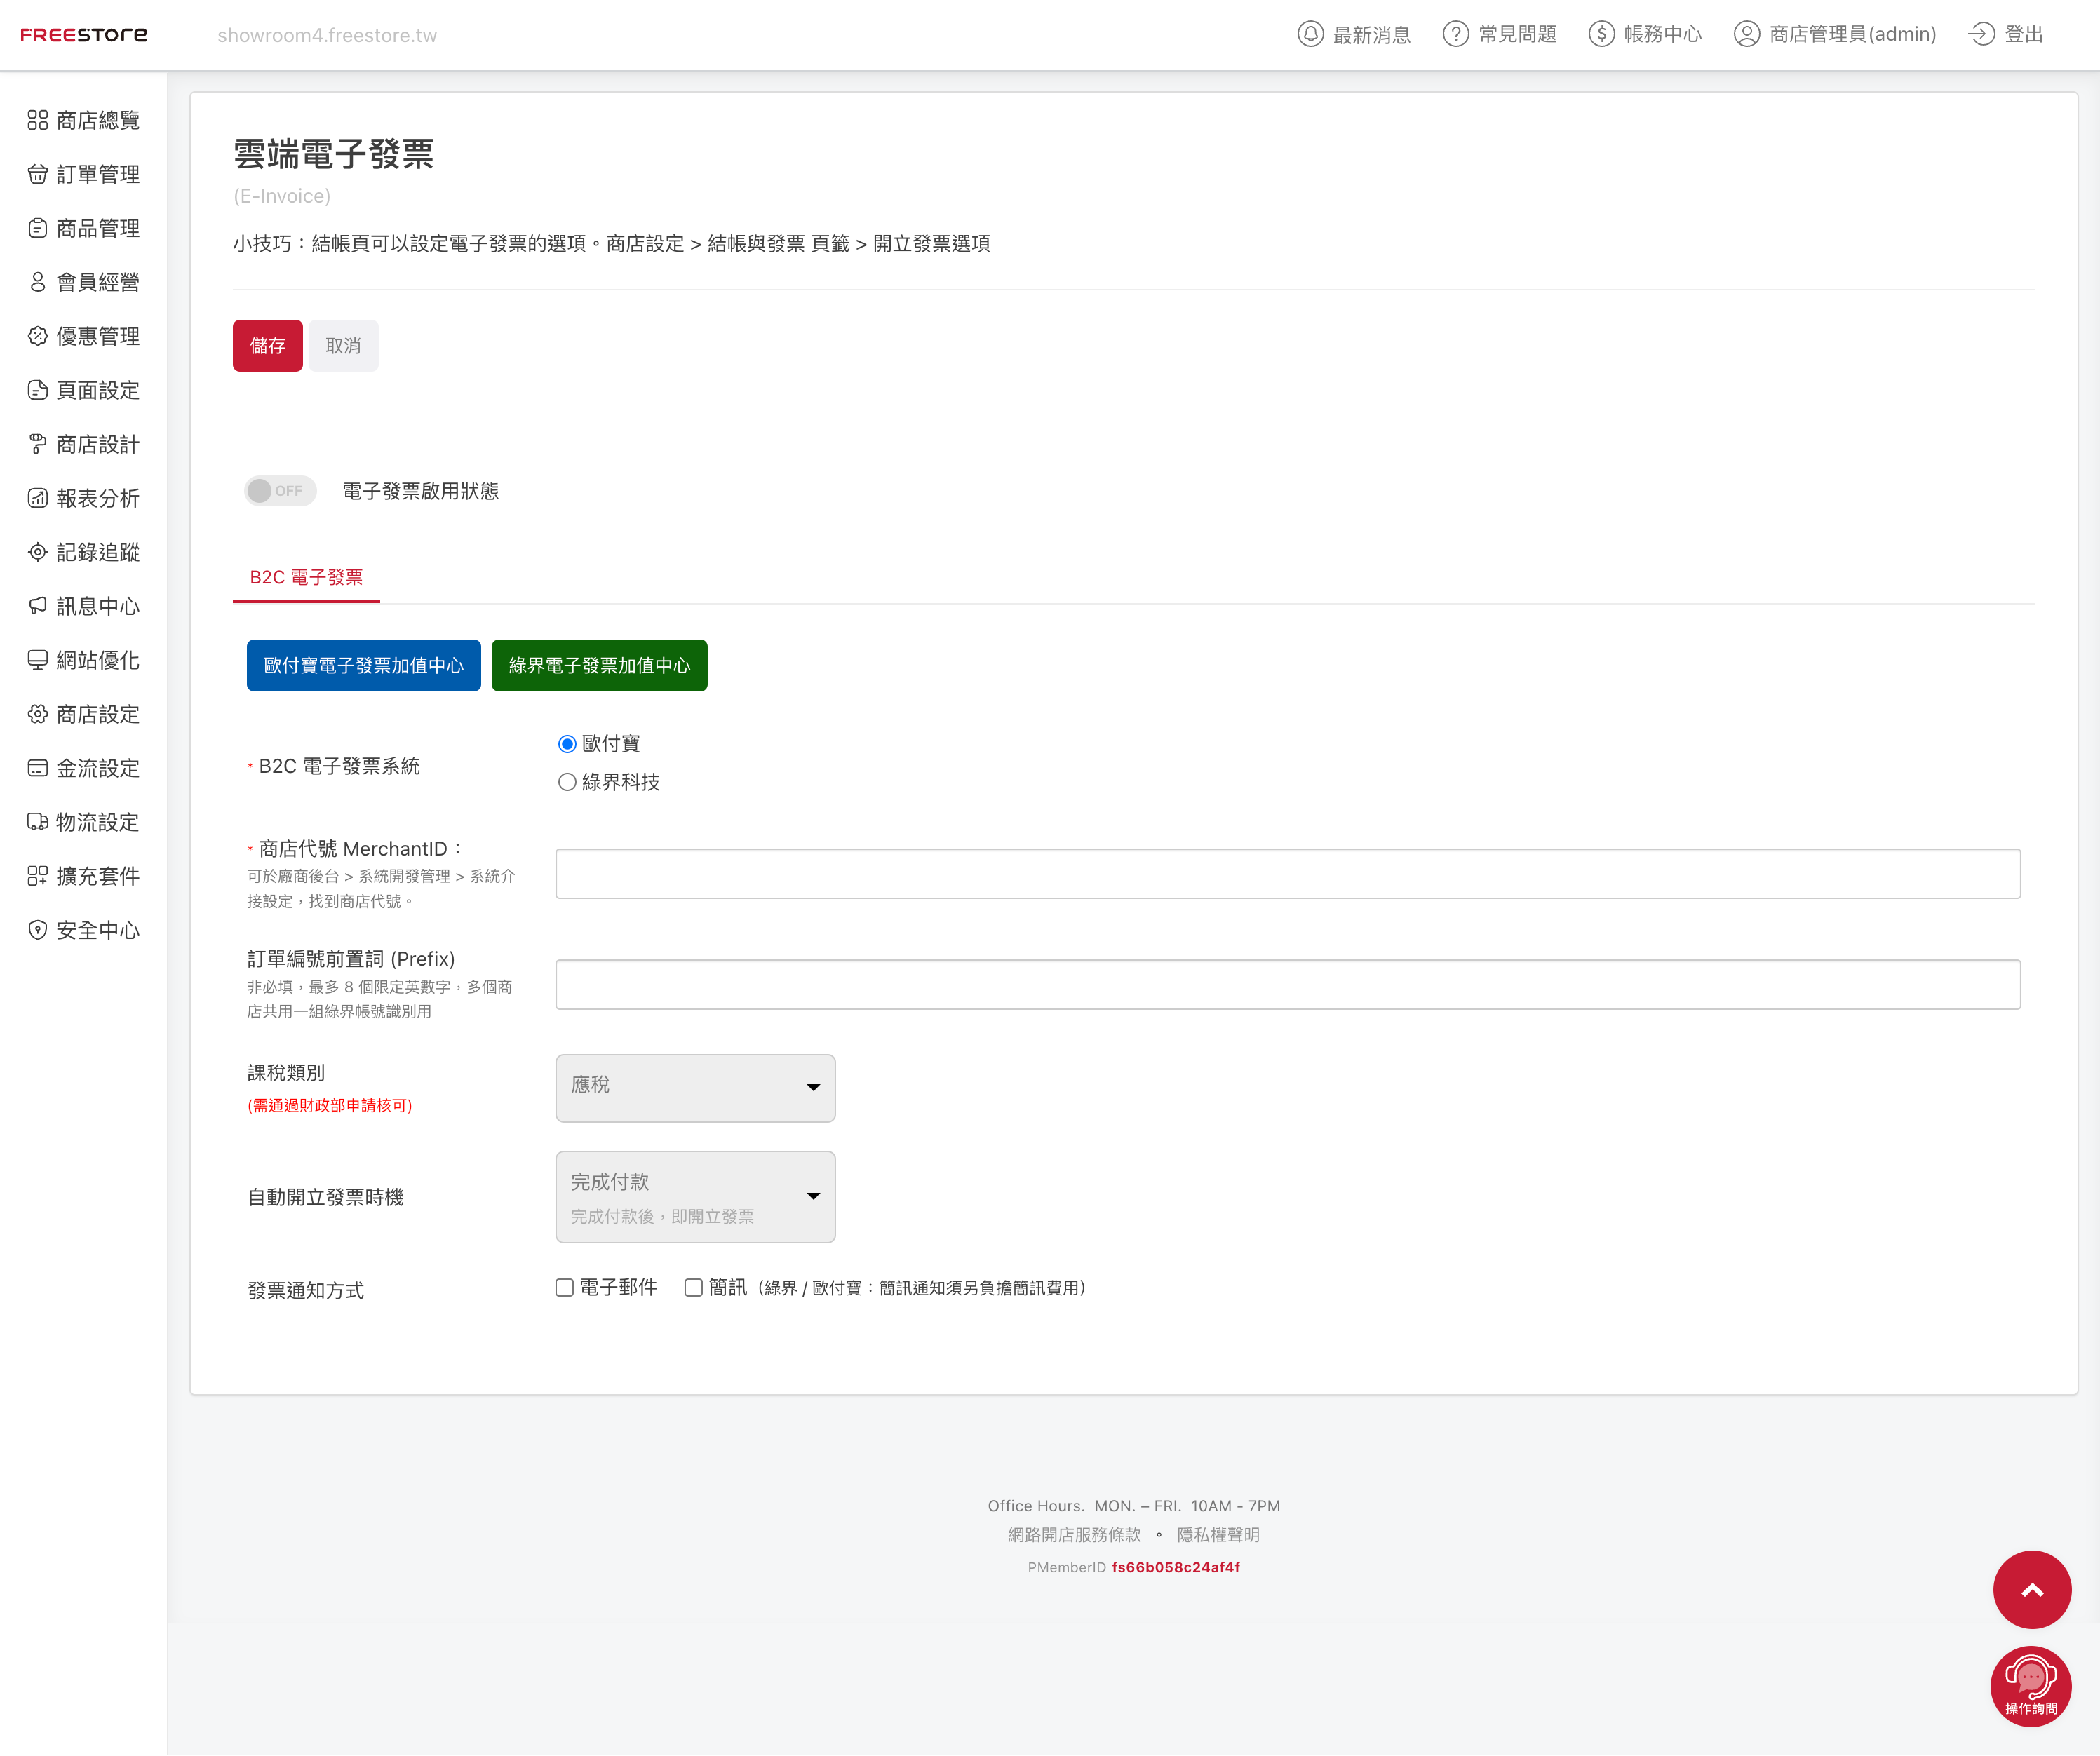This screenshot has width=2100, height=1756.
Task: Open 綠界電子發票加值中心 green button
Action: pos(599,666)
